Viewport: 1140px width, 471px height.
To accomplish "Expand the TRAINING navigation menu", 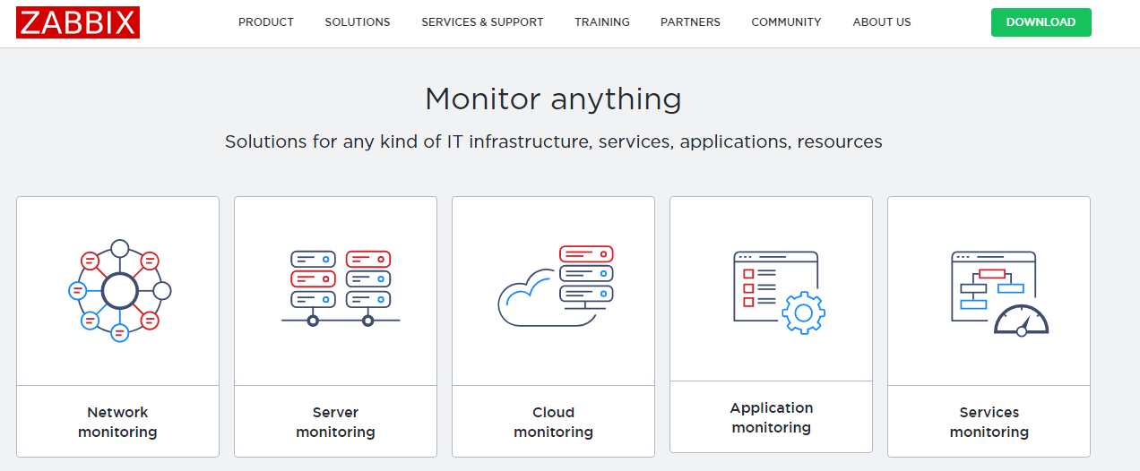I will coord(602,22).
